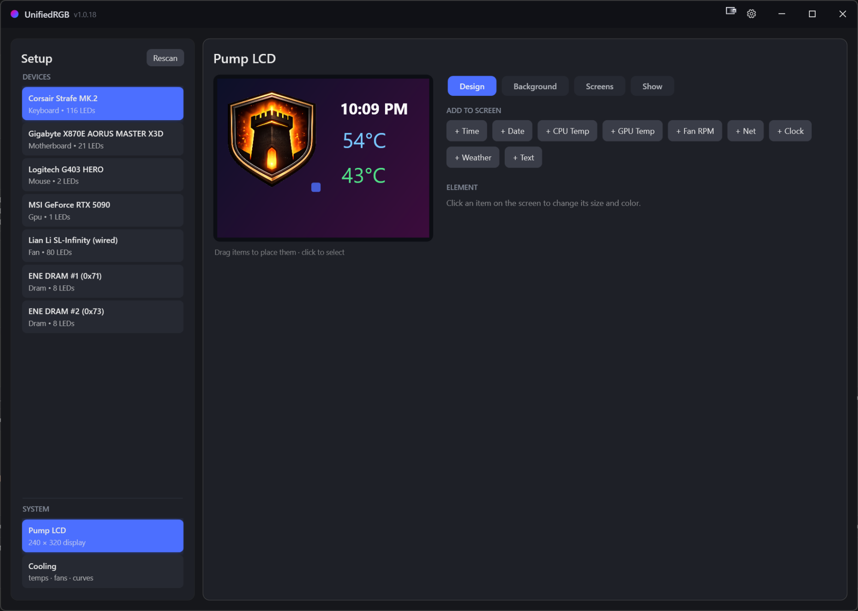Add a Clock element to the screen
This screenshot has height=611, width=858.
(790, 131)
